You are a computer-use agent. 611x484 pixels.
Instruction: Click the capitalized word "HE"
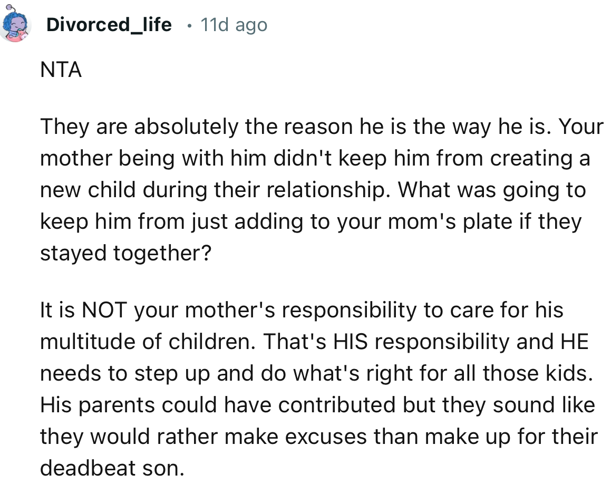click(x=573, y=342)
